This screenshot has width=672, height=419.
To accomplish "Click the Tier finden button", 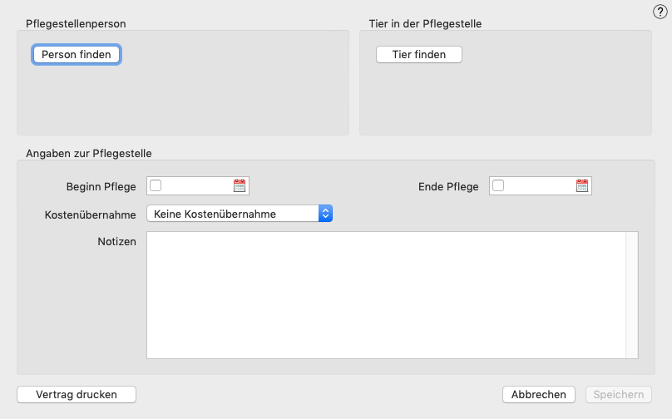I will click(419, 54).
